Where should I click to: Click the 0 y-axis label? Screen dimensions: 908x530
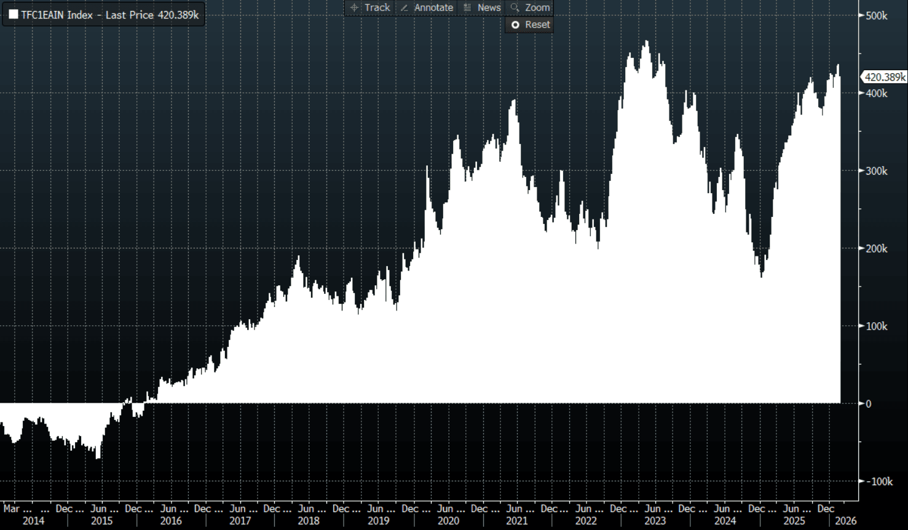point(869,404)
